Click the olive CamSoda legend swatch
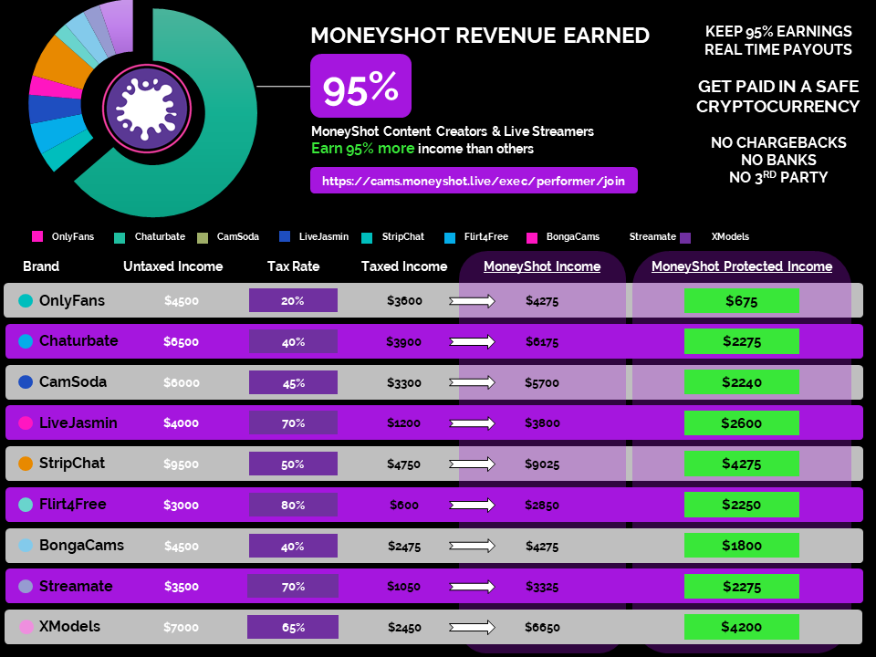Screen dimensions: 876x657 203,238
